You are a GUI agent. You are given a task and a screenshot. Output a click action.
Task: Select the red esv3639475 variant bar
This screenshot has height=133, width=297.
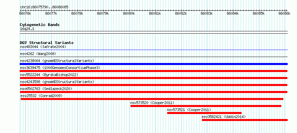[154, 71]
